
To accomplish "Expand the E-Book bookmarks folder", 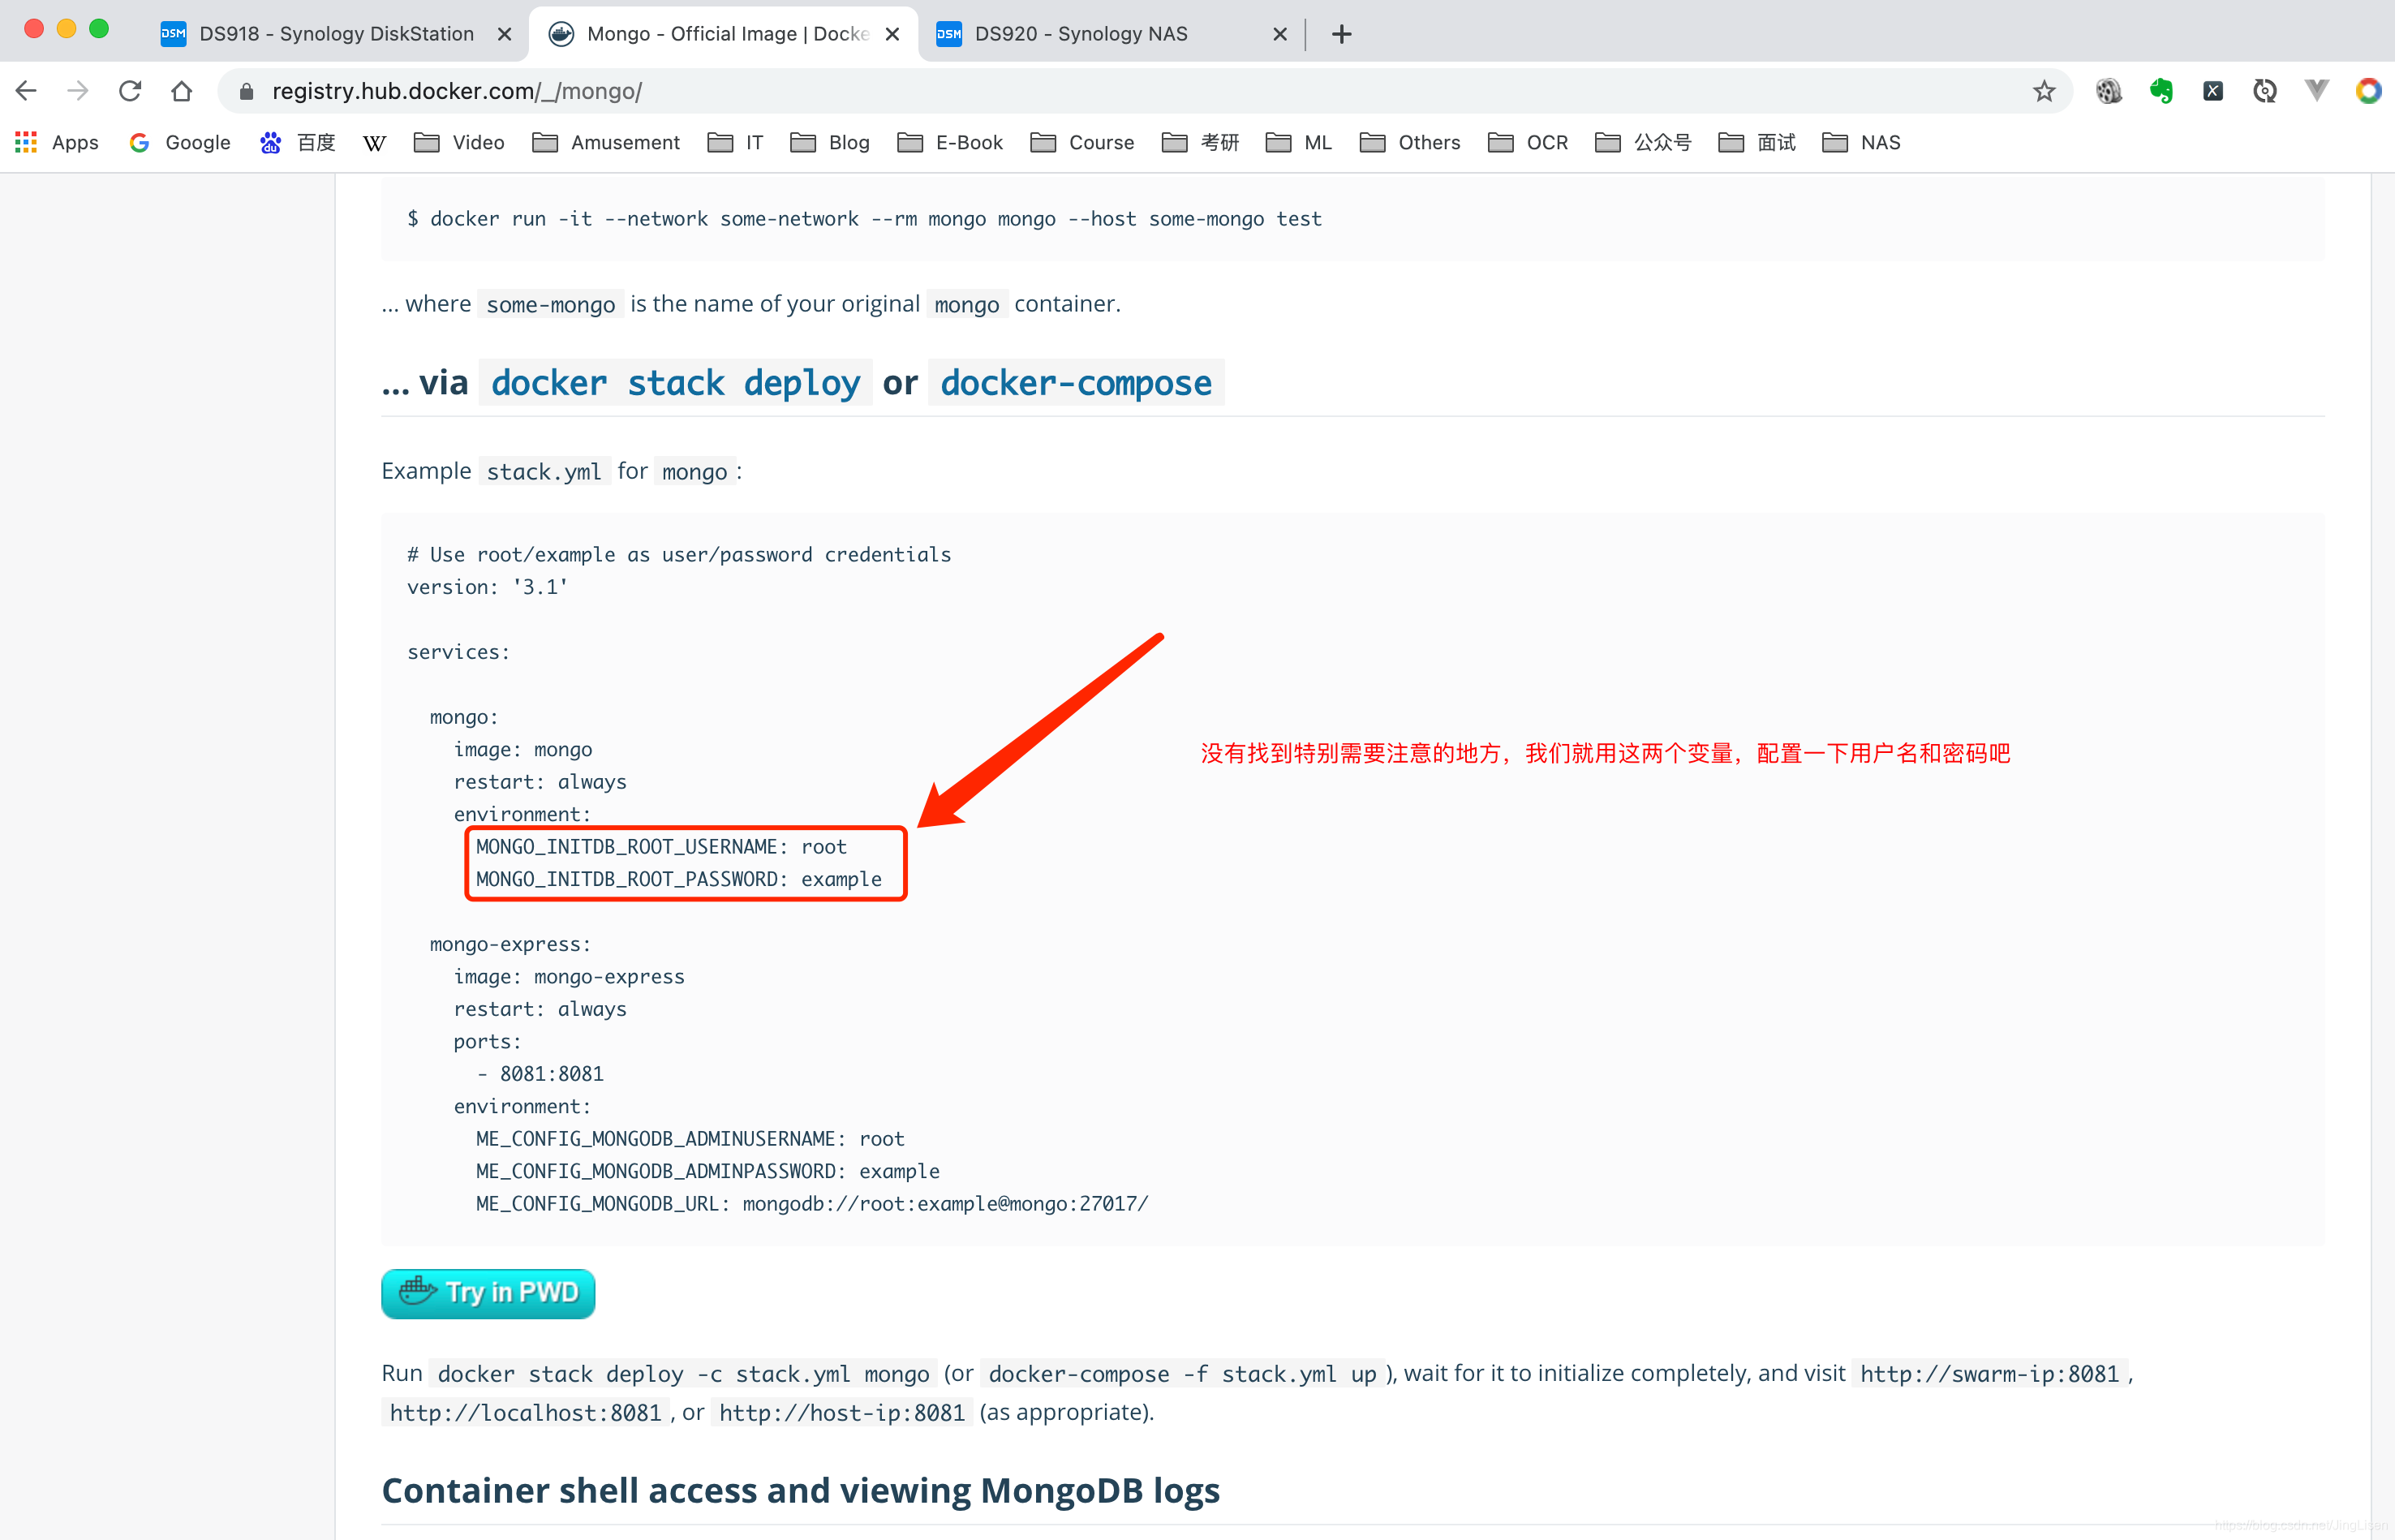I will coord(950,142).
